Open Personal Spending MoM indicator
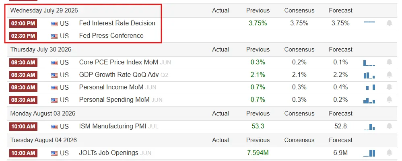The image size is (402, 161). pyautogui.click(x=114, y=99)
